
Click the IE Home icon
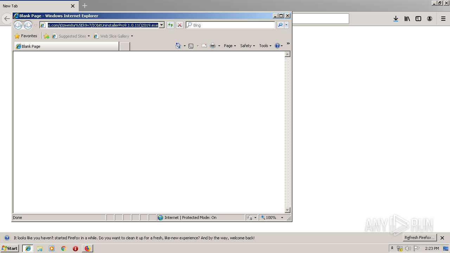tap(178, 46)
